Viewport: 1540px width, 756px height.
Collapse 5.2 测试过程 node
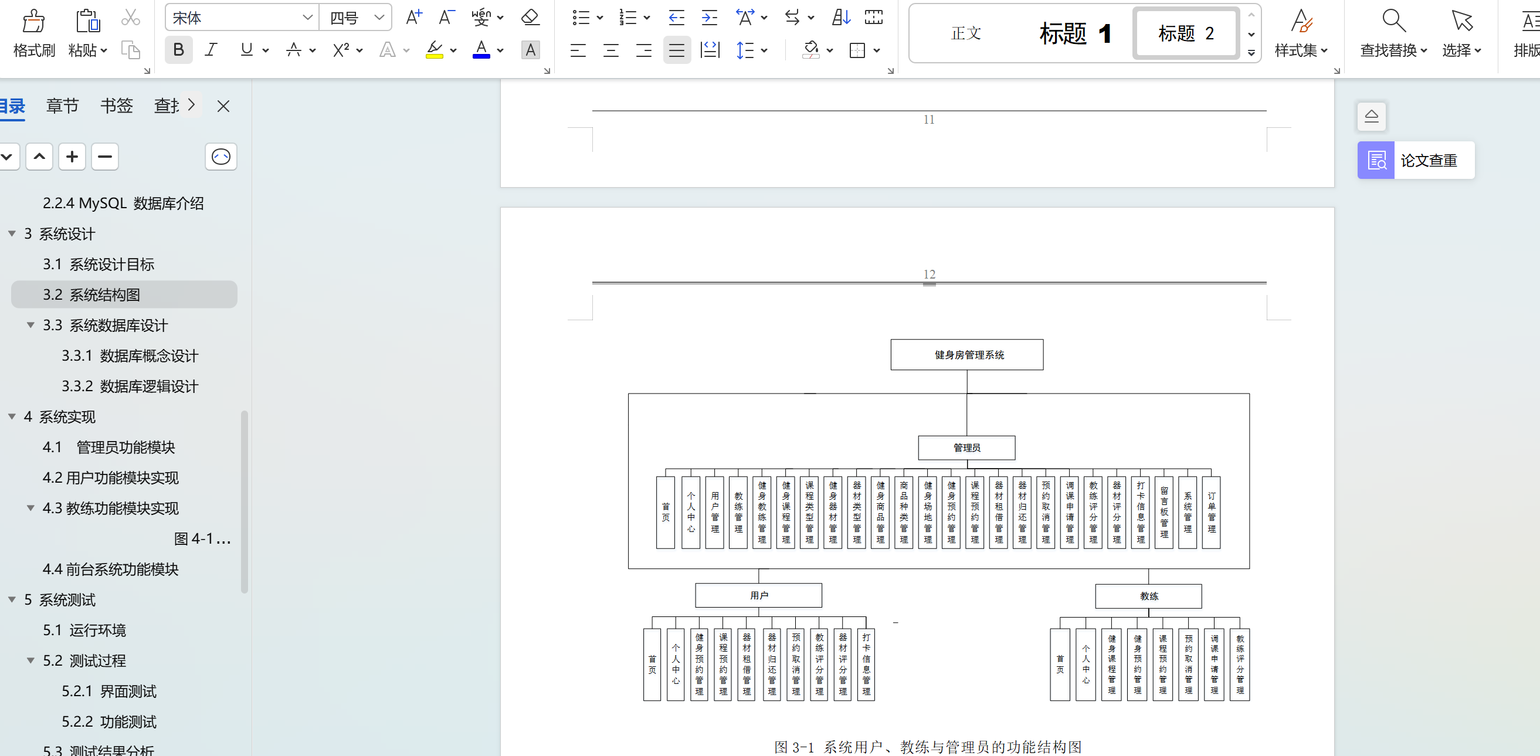pos(30,660)
